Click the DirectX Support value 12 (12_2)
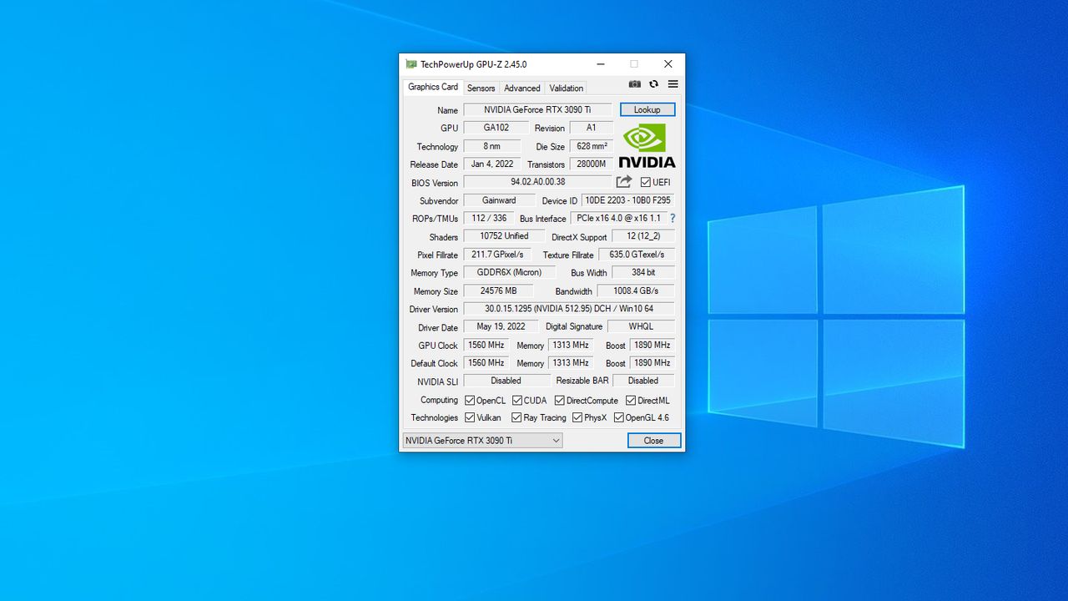The height and width of the screenshot is (601, 1068). pyautogui.click(x=643, y=236)
